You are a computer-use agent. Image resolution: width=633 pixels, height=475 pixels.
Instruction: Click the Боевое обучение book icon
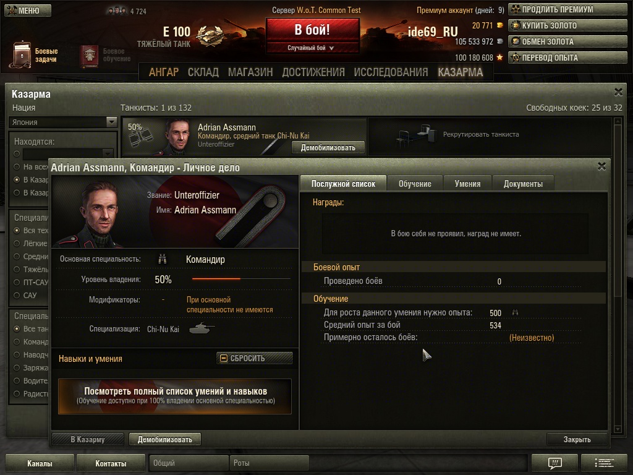(89, 55)
